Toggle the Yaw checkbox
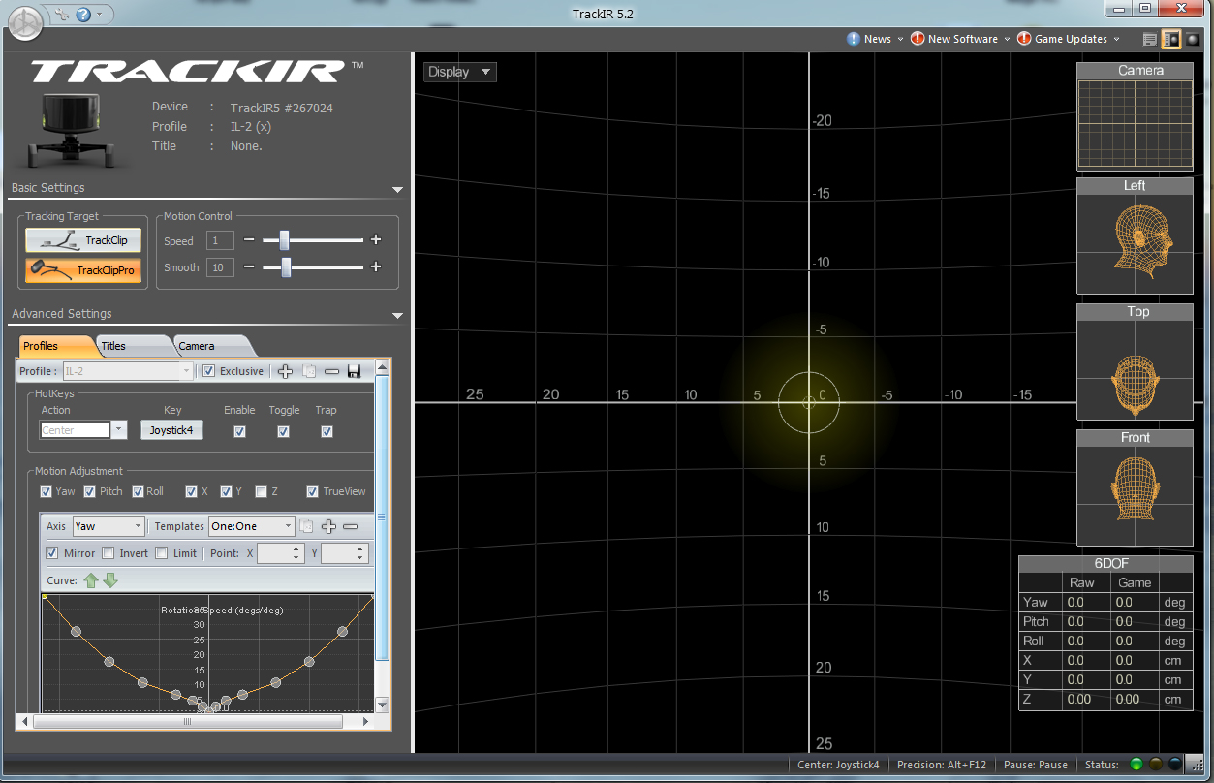Viewport: 1214px width, 783px height. click(46, 492)
